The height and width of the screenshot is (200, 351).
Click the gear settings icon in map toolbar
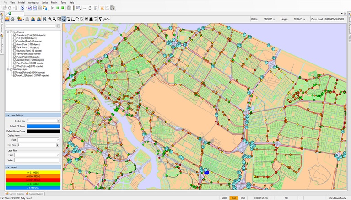click(x=12, y=19)
